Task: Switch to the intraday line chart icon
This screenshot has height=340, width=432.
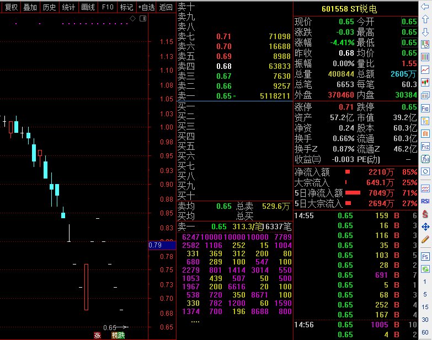Action: pyautogui.click(x=425, y=70)
